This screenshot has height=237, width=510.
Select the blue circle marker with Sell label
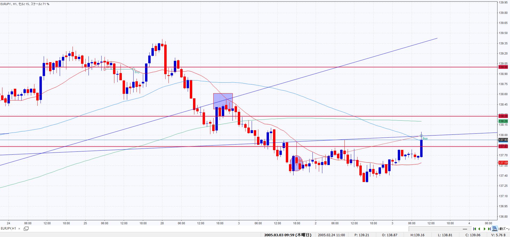[x=296, y=163]
